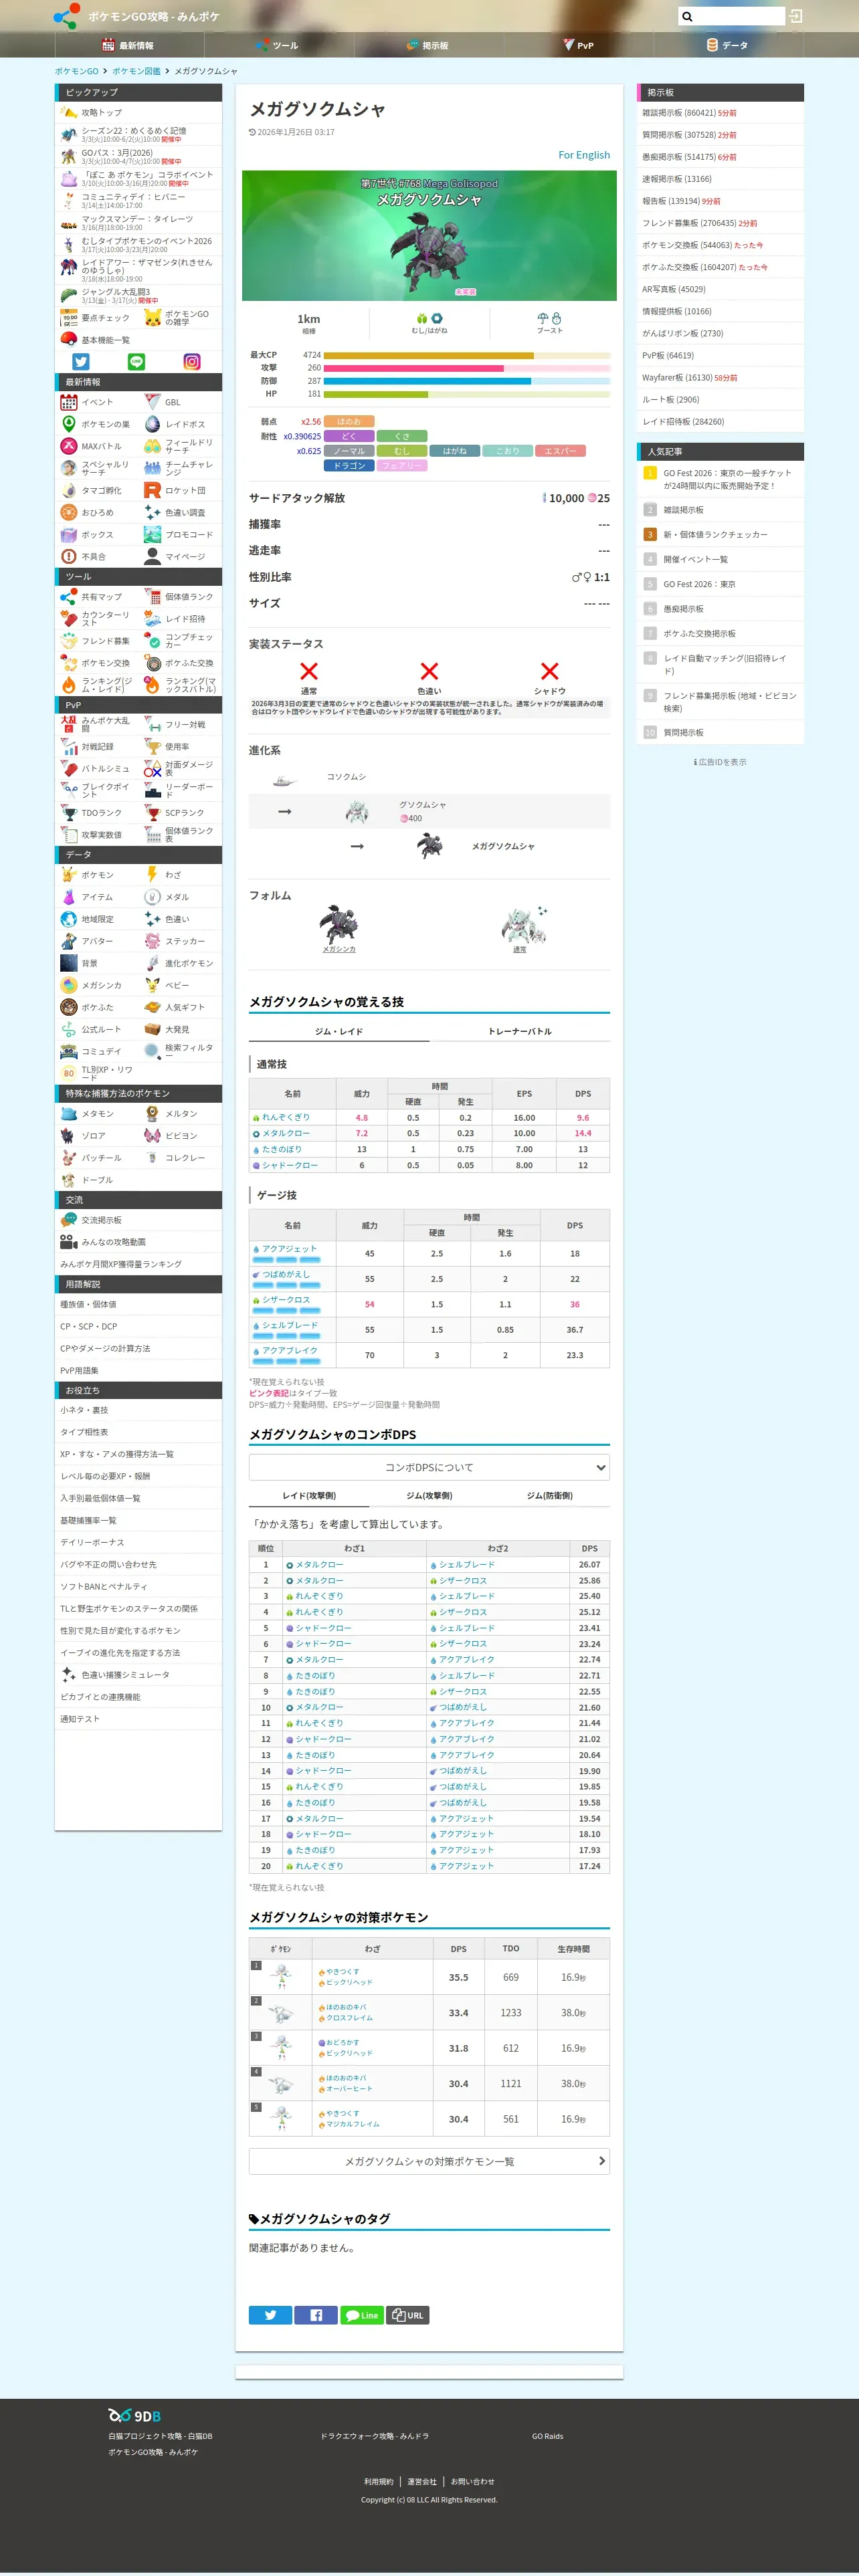
Task: Click the 広告IDを表示 link
Action: 720,762
